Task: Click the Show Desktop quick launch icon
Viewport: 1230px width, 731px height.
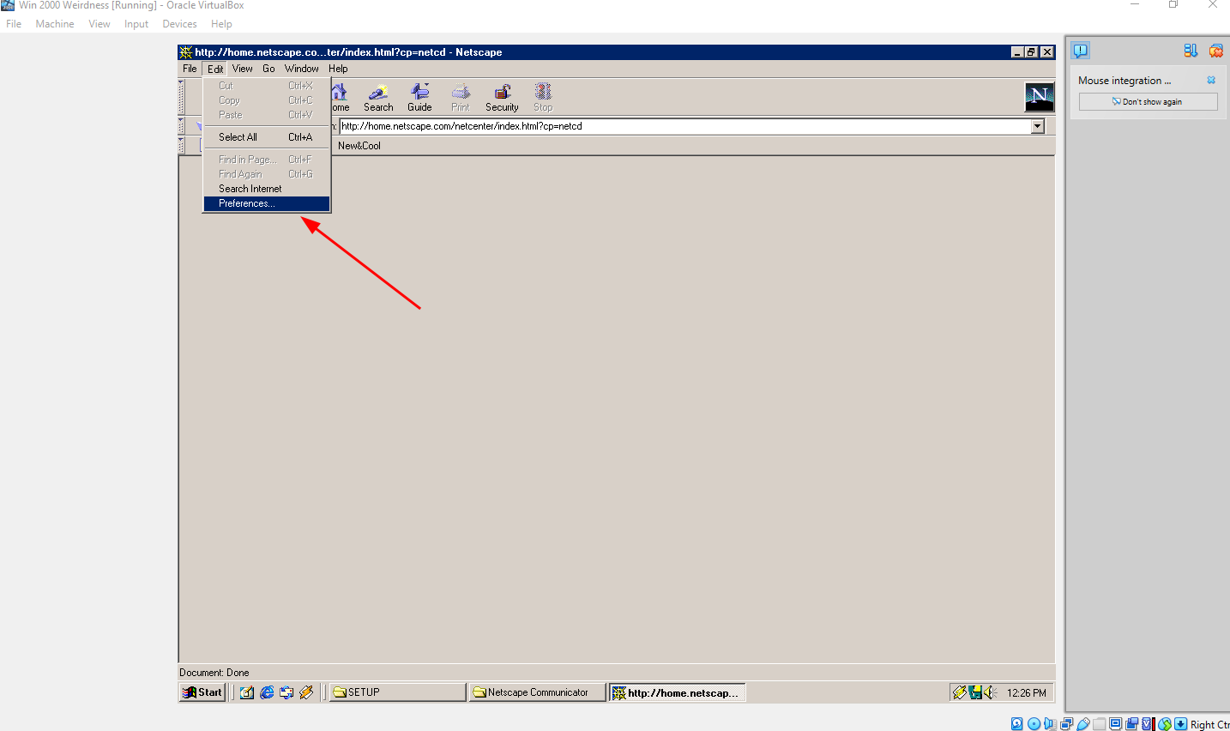Action: (x=247, y=692)
